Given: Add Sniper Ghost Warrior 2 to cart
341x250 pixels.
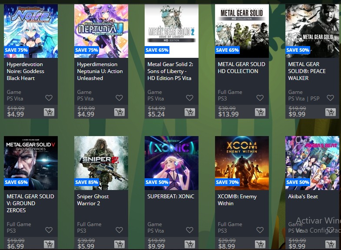Looking at the screenshot, I should (x=119, y=244).
